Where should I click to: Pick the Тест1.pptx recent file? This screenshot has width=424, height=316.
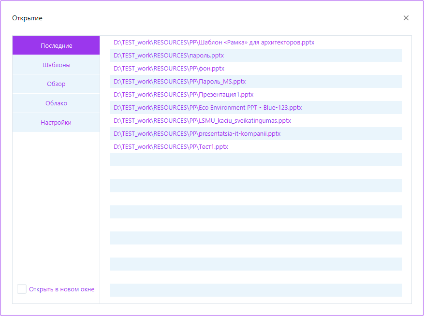(171, 147)
